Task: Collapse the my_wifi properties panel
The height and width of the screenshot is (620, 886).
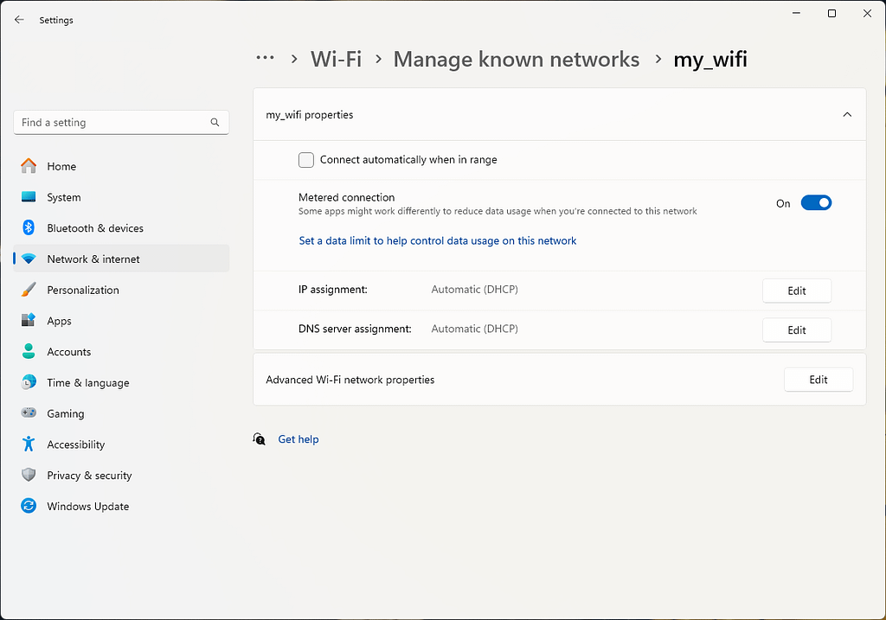Action: (847, 113)
